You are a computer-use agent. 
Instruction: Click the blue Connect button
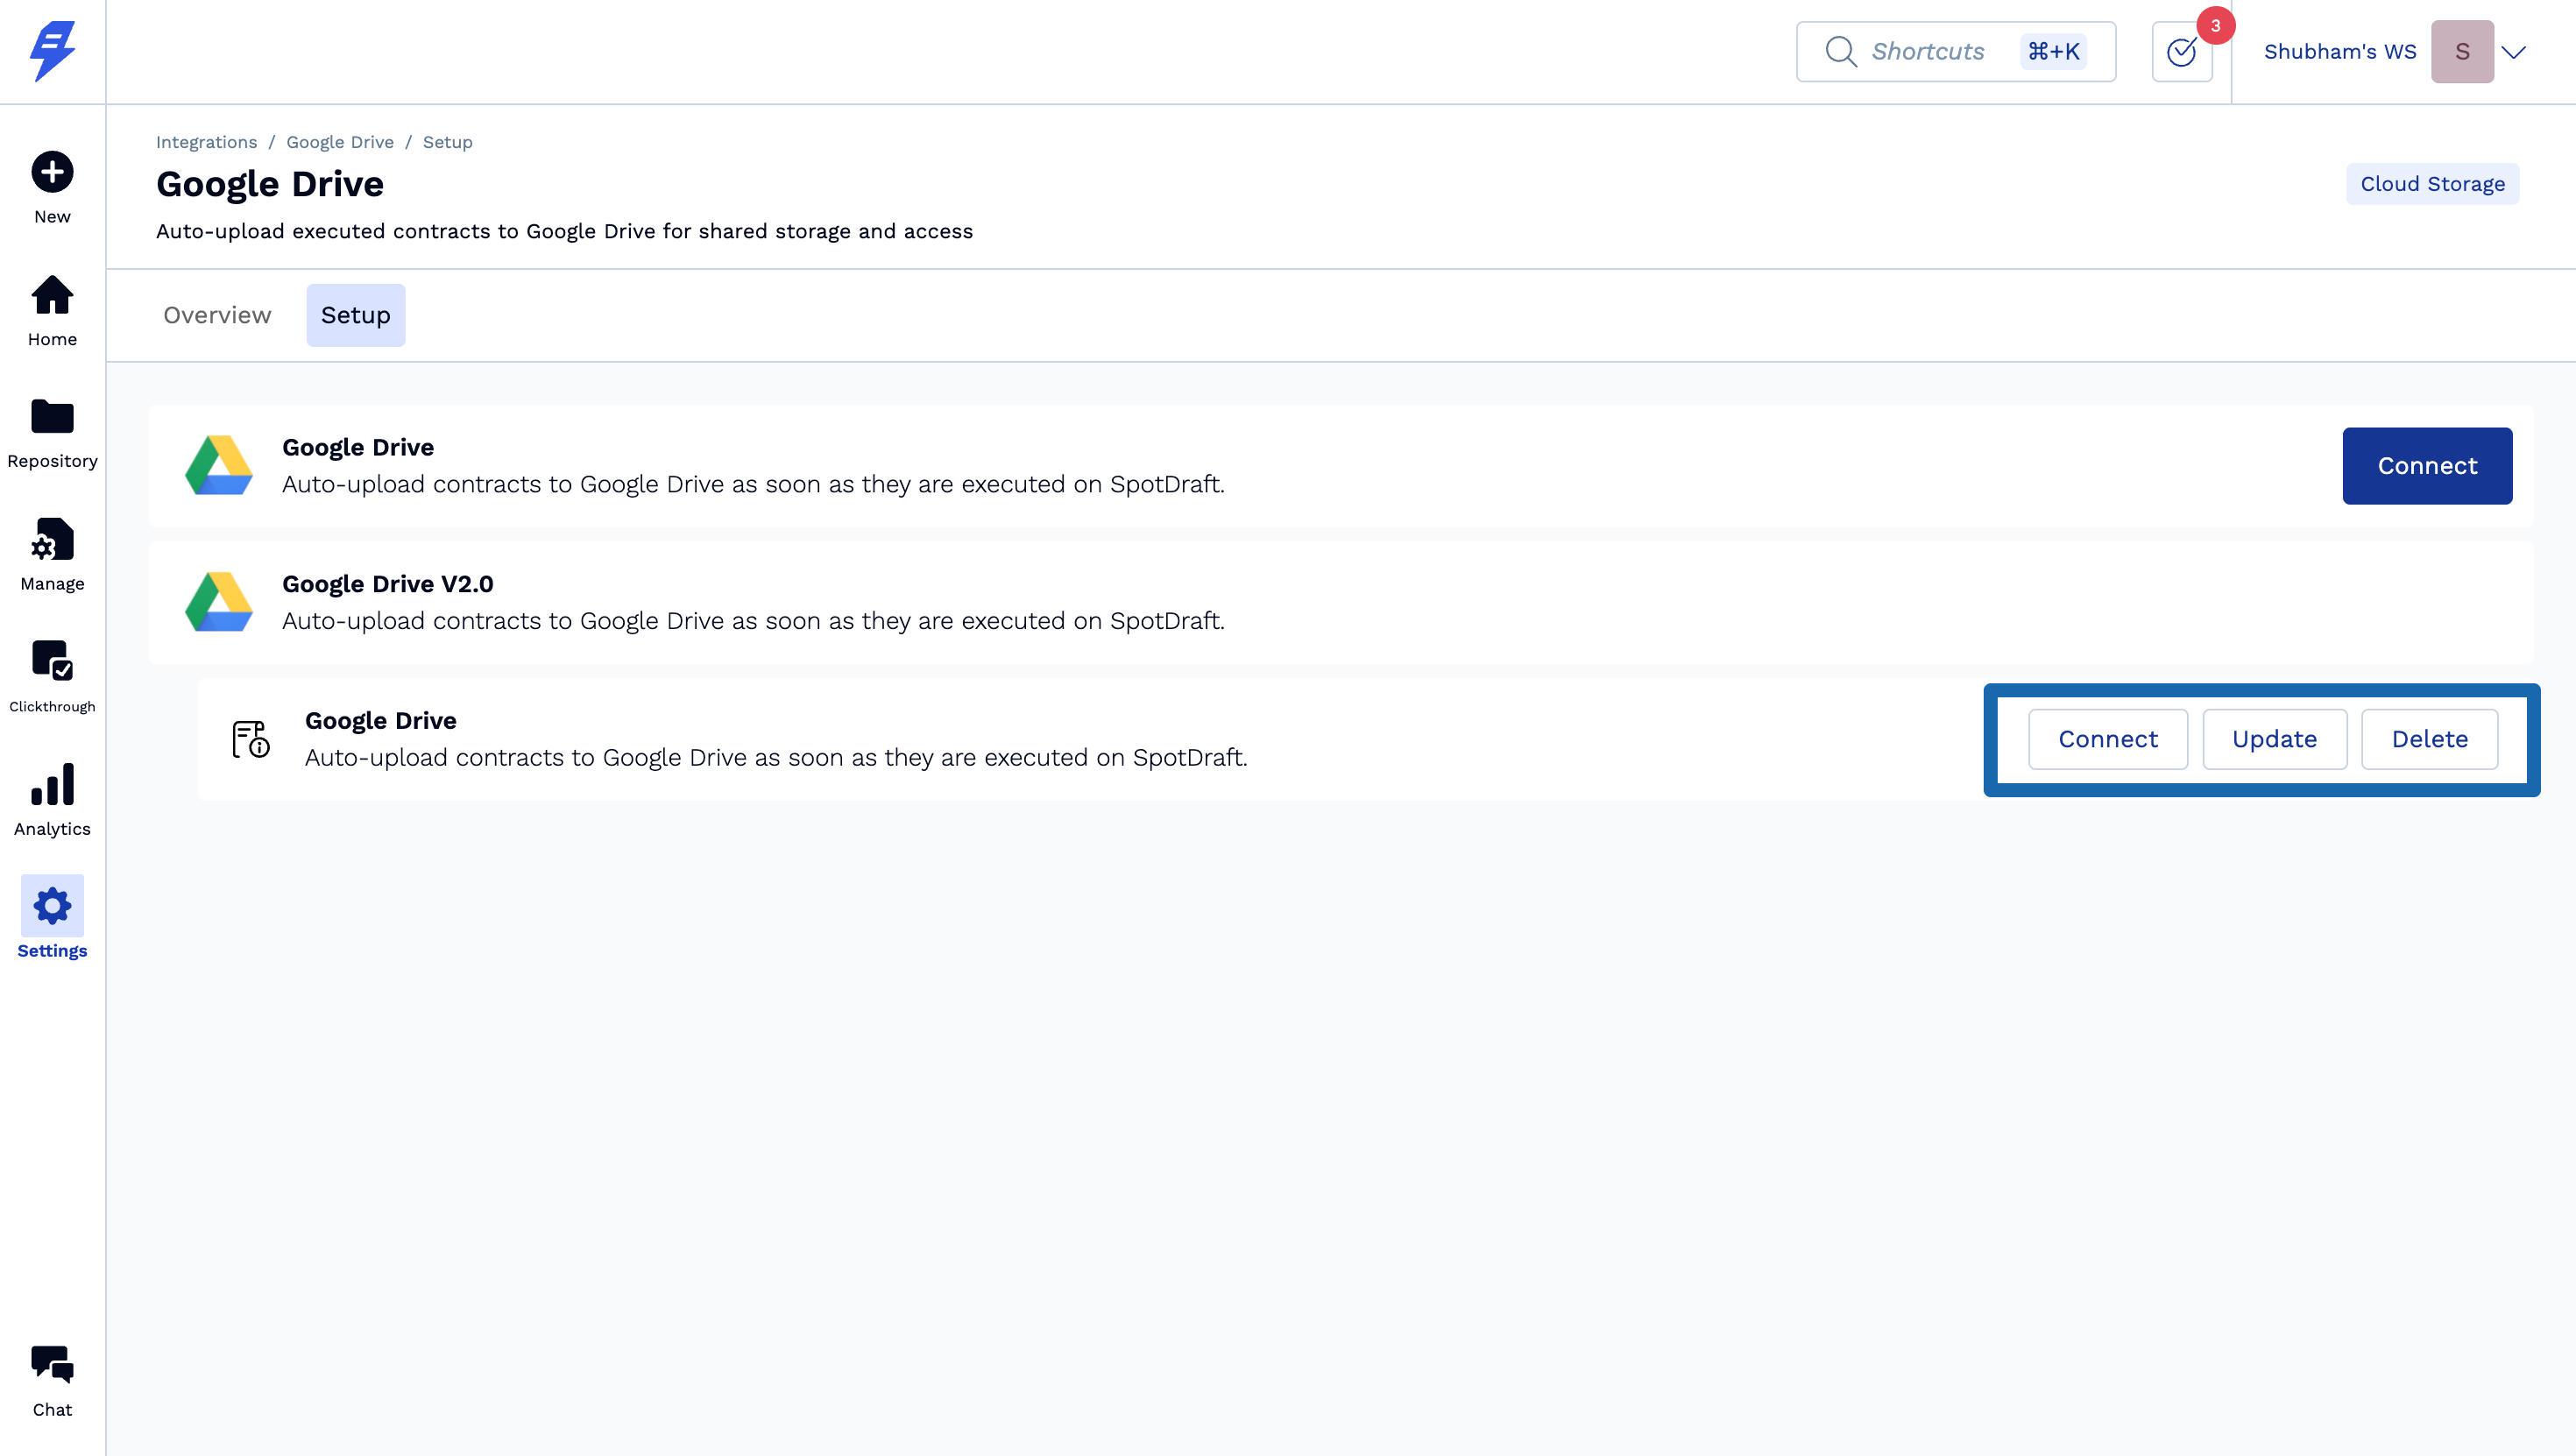click(x=2426, y=466)
